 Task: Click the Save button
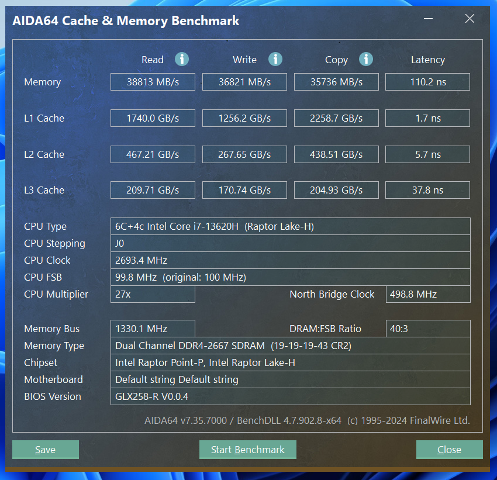click(x=46, y=449)
